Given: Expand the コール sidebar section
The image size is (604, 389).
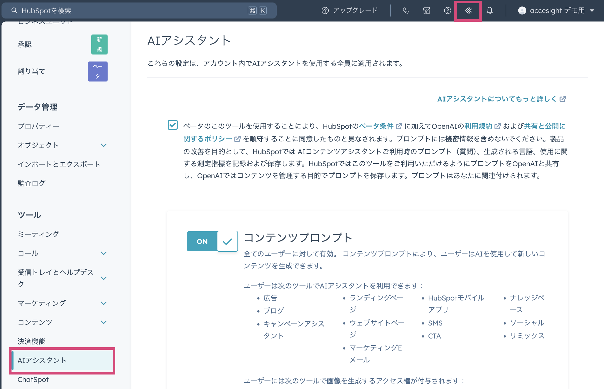Looking at the screenshot, I should [x=103, y=253].
